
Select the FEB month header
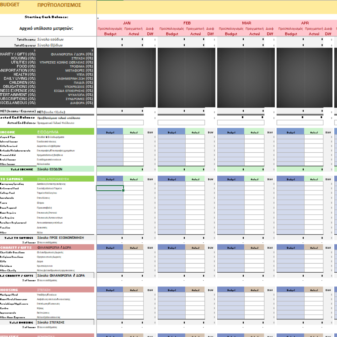click(x=187, y=23)
